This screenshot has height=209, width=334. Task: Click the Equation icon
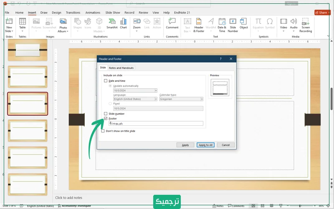click(258, 21)
